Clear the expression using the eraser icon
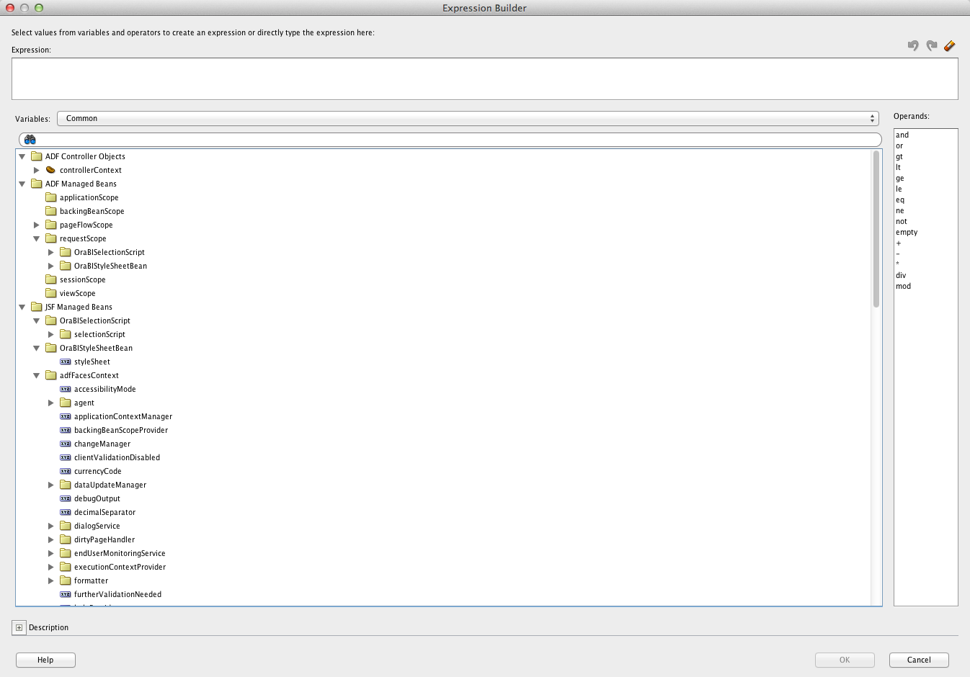 tap(949, 45)
